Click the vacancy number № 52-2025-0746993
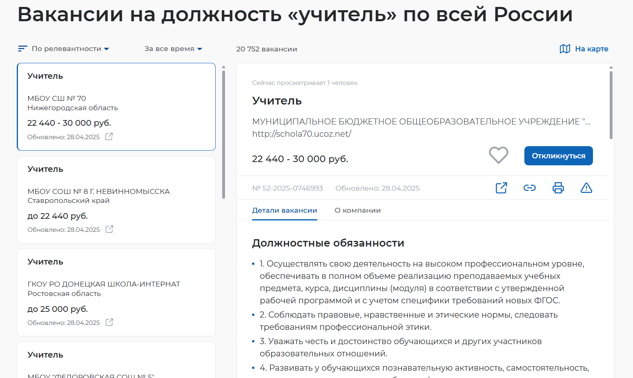633x378 pixels. (288, 188)
